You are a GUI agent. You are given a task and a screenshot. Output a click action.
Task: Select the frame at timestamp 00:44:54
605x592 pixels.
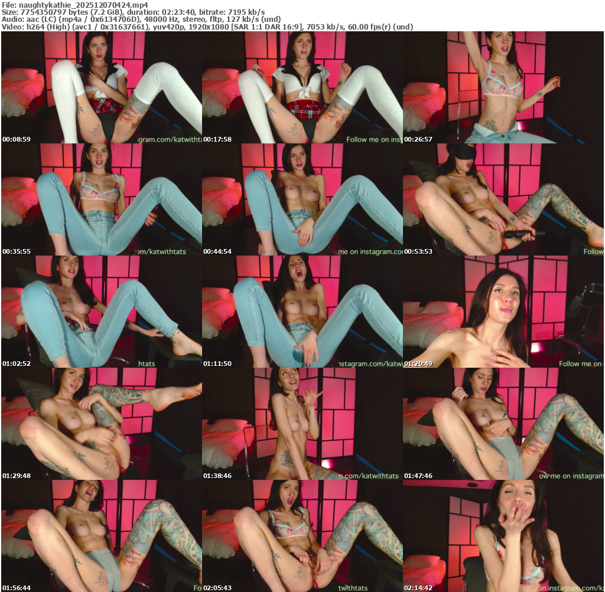[302, 199]
